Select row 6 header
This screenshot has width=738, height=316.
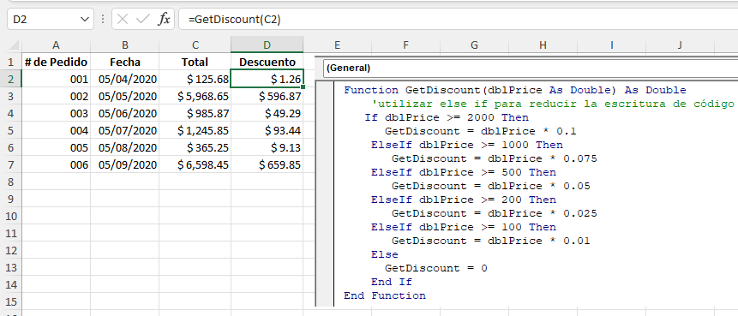point(10,147)
